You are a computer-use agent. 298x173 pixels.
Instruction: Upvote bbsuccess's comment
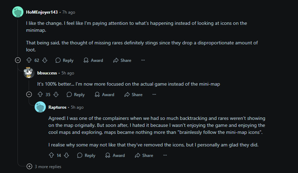pyautogui.click(x=40, y=94)
